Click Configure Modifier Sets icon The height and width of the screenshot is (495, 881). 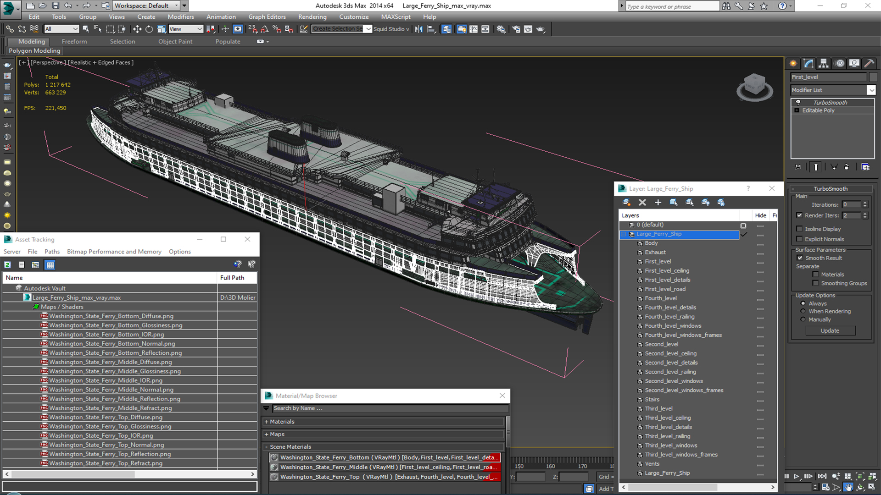(865, 167)
